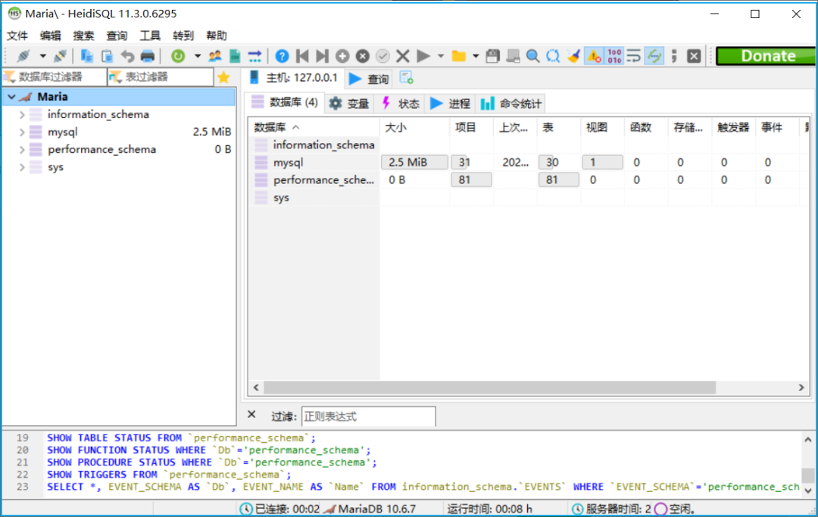Click the 正则表达式 filter input field
818x517 pixels.
pyautogui.click(x=368, y=416)
